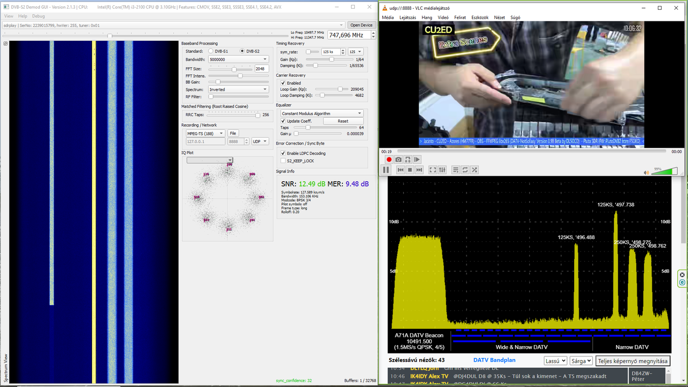Click DVB-S2 Demod GUI title bar icon
This screenshot has height=387, width=688.
click(x=6, y=7)
